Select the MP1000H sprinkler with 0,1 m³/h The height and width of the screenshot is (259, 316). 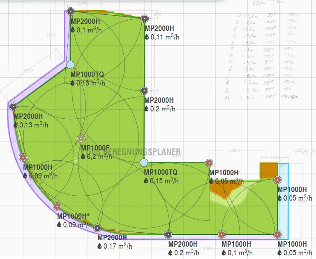point(221,235)
